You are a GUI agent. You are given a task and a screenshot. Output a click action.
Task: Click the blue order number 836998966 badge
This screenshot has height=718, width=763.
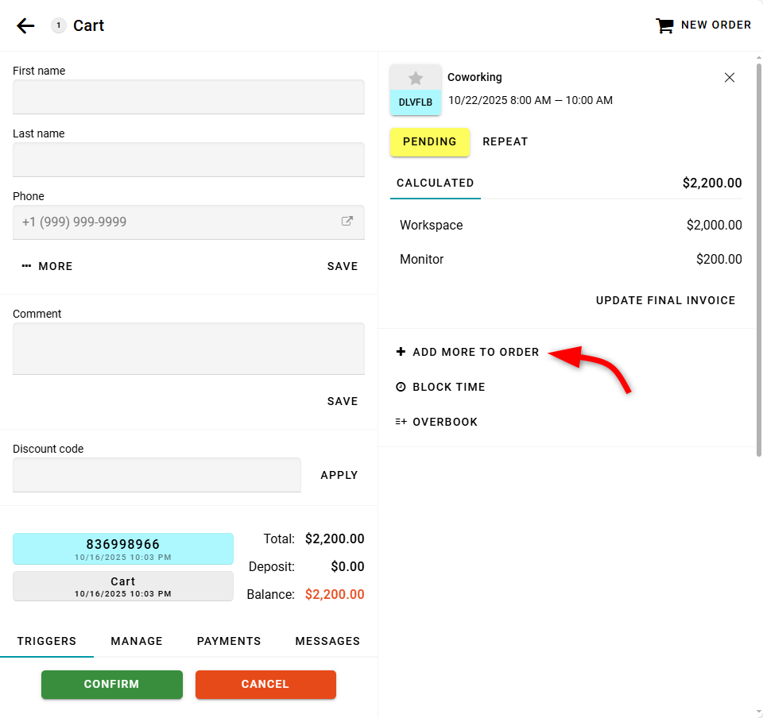123,548
